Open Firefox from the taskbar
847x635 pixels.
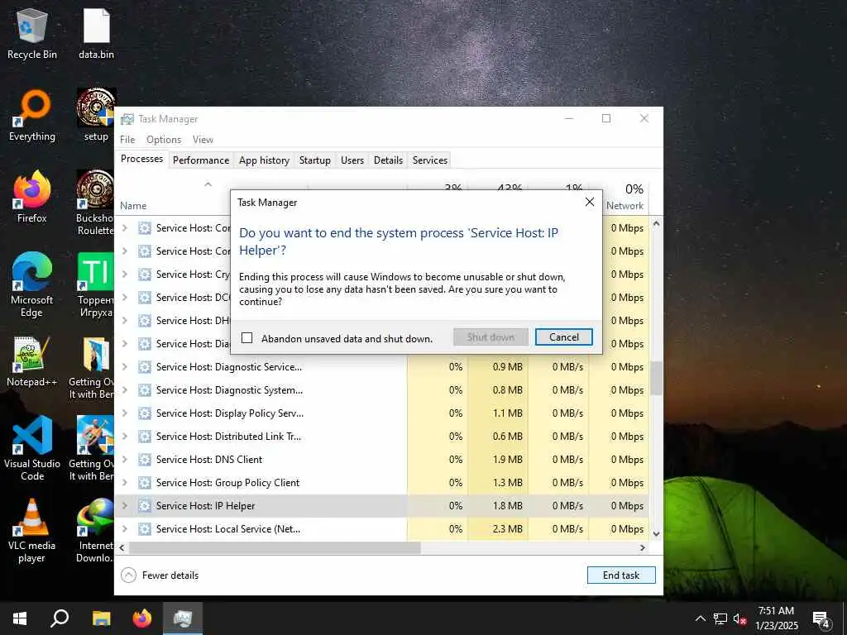click(x=142, y=618)
